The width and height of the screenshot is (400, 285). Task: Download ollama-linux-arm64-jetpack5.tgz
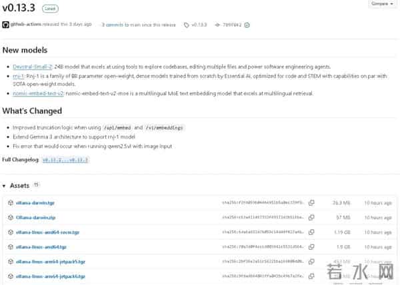(x=51, y=262)
